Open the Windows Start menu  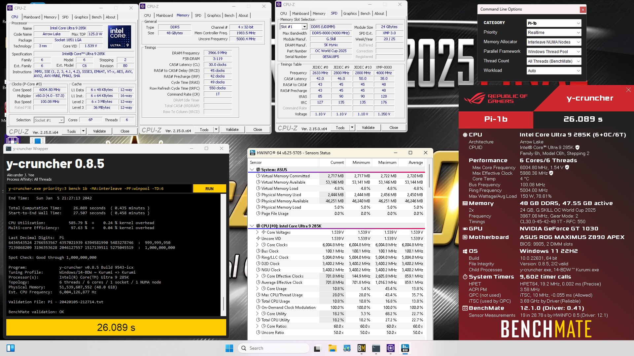pyautogui.click(x=229, y=348)
